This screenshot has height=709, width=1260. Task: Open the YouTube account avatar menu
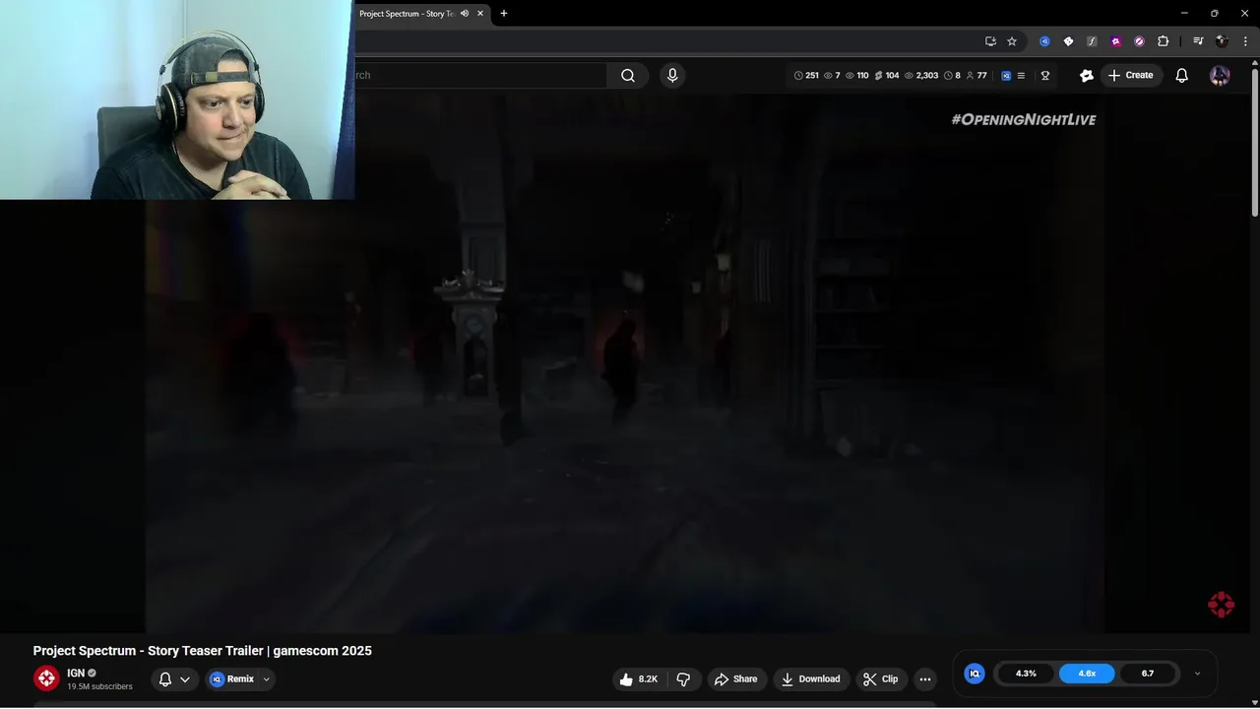point(1220,76)
